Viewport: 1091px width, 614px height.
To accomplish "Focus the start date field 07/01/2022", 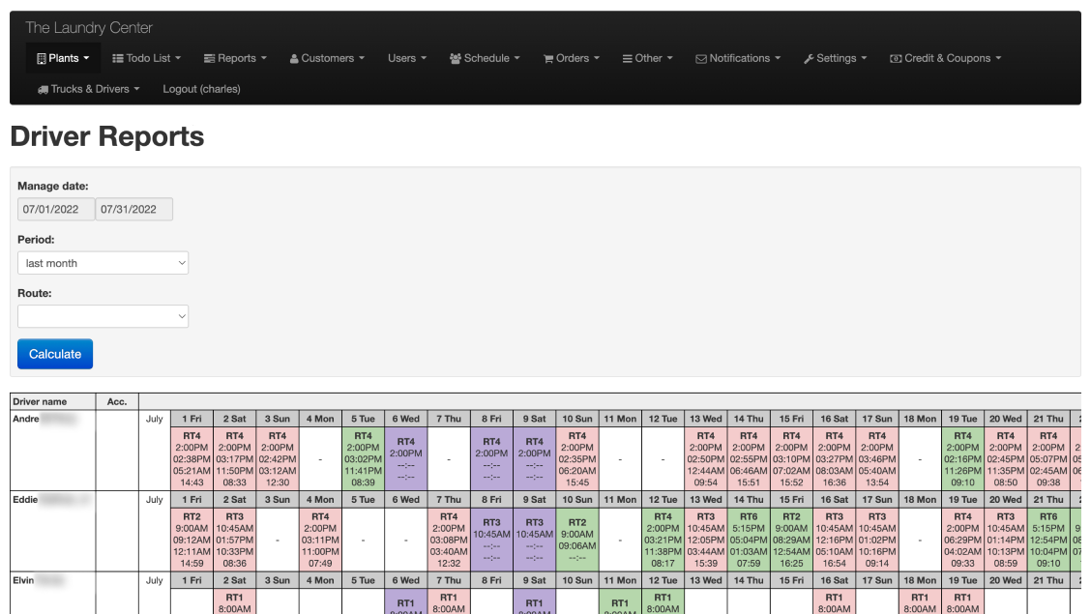I will [56, 209].
